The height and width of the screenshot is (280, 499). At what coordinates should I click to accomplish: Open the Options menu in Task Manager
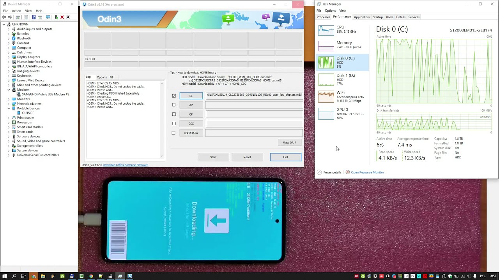tap(330, 10)
